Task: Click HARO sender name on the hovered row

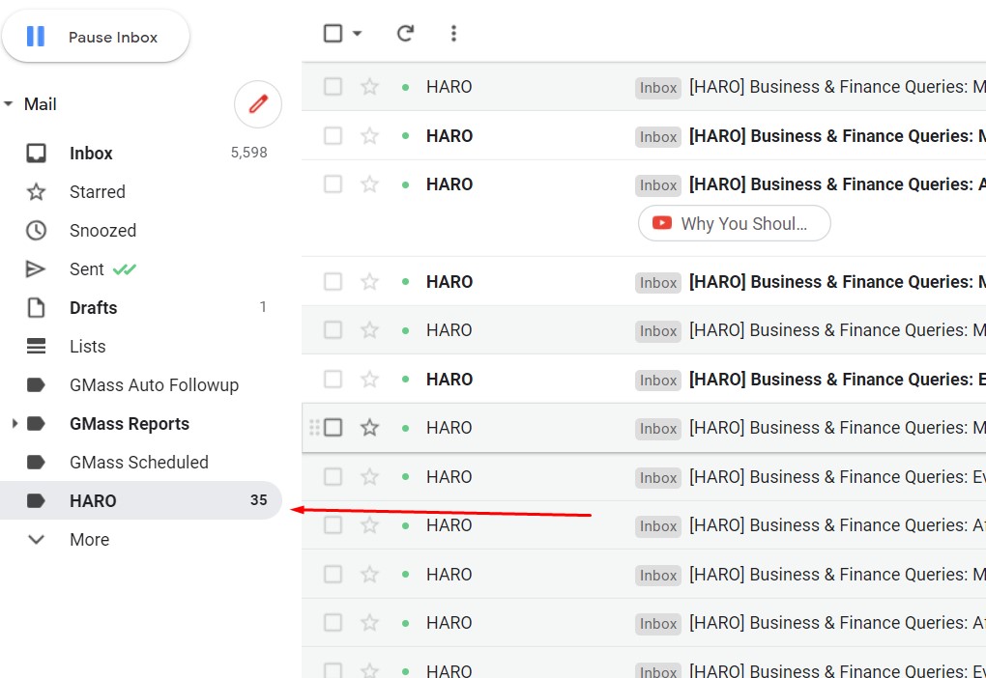Action: pyautogui.click(x=449, y=427)
